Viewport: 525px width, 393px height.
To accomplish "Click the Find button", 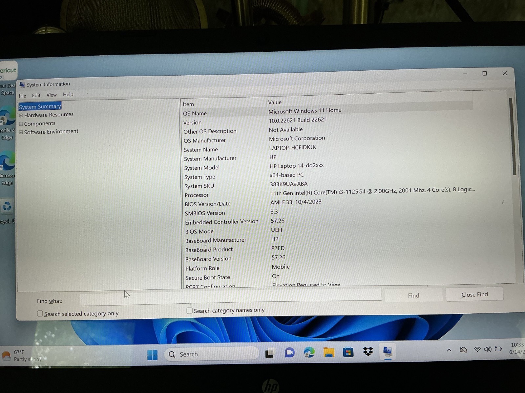I will (413, 295).
